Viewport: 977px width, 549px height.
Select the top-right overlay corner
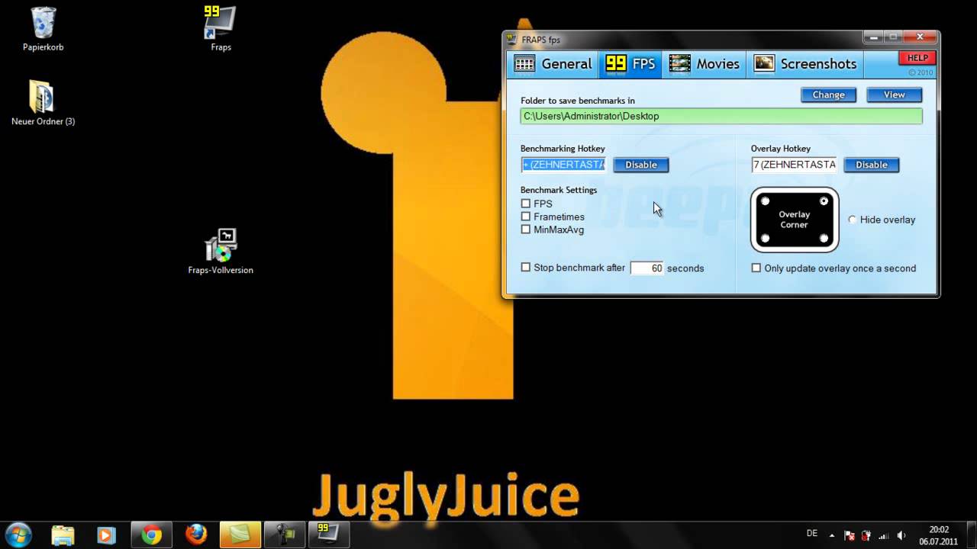[x=824, y=201]
